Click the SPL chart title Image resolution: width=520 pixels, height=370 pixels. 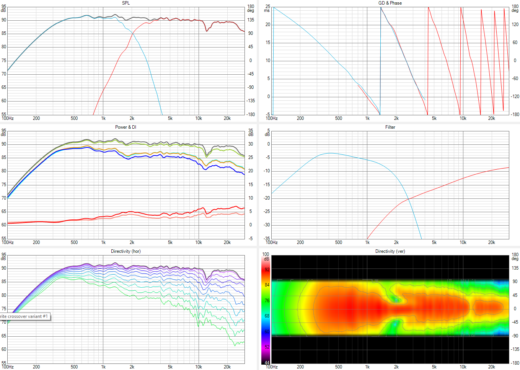click(126, 3)
